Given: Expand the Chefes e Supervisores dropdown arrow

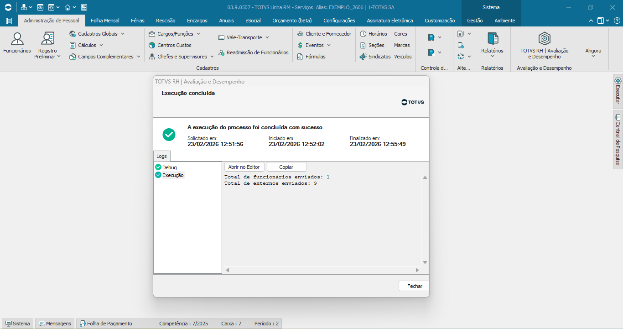Looking at the screenshot, I should 212,57.
